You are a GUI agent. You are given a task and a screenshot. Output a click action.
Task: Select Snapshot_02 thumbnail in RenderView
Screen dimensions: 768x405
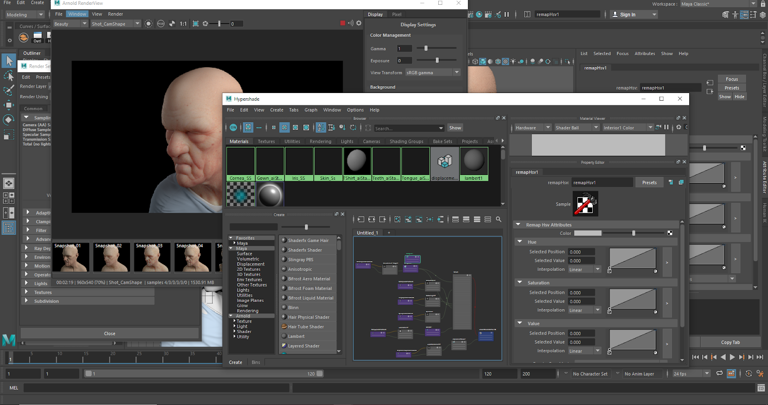click(111, 257)
